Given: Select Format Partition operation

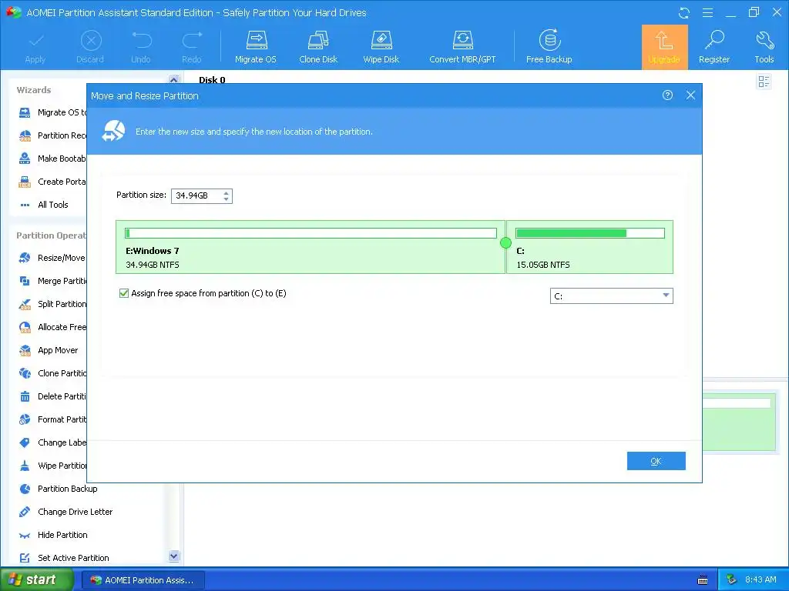Looking at the screenshot, I should [52, 419].
